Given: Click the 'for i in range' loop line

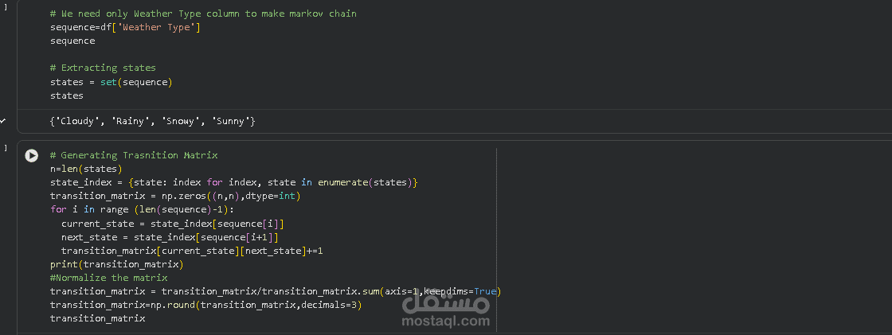Looking at the screenshot, I should (143, 210).
